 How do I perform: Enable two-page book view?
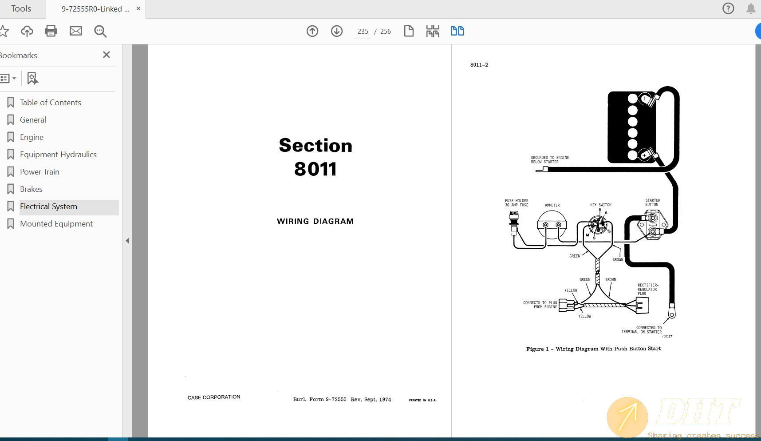[x=457, y=31]
